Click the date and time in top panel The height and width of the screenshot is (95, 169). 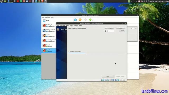click(162, 1)
